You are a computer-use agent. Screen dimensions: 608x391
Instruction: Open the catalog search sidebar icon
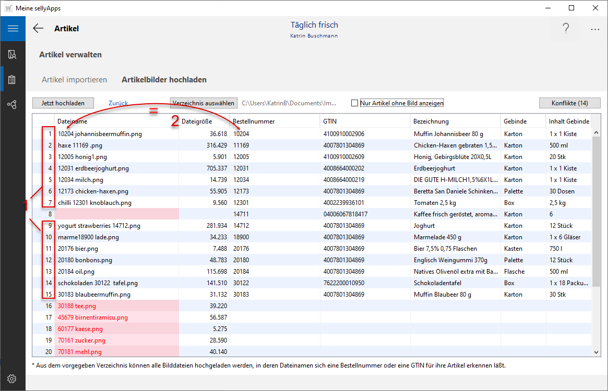point(13,54)
